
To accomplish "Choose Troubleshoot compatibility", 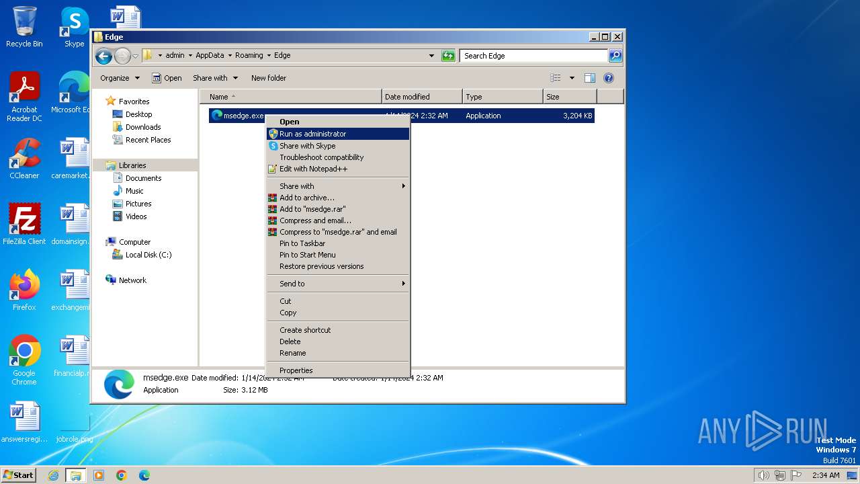I will 338,157.
